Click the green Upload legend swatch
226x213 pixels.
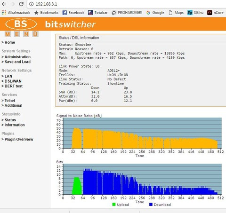click(x=114, y=205)
